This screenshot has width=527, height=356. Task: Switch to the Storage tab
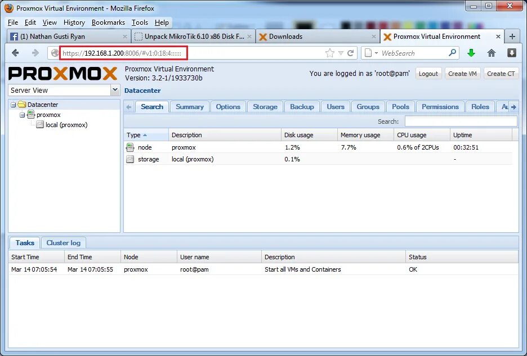pyautogui.click(x=265, y=107)
